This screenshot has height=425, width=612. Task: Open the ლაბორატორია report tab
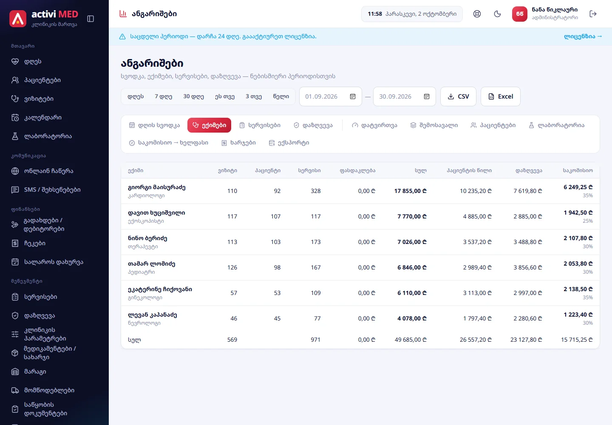(x=556, y=125)
